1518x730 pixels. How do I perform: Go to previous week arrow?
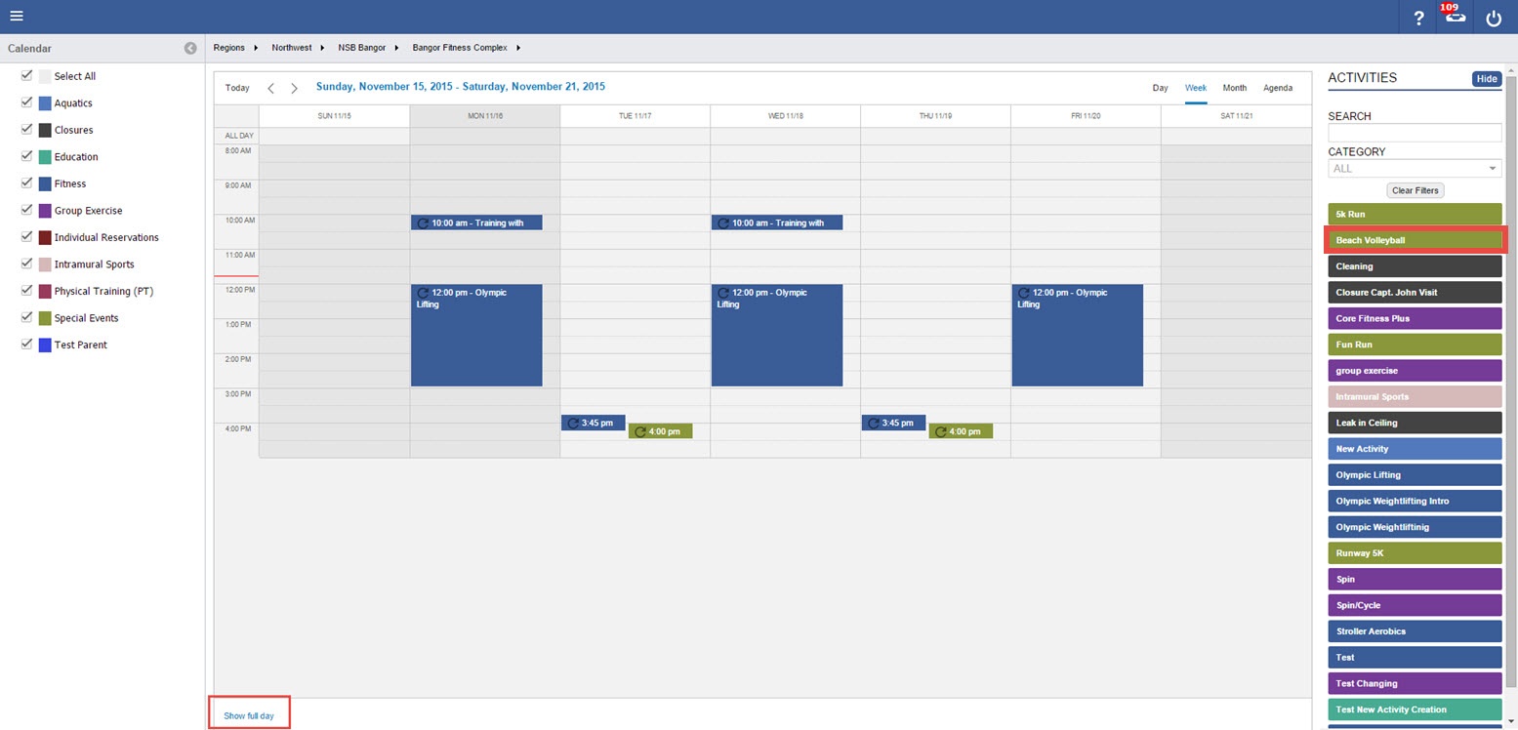(x=270, y=88)
